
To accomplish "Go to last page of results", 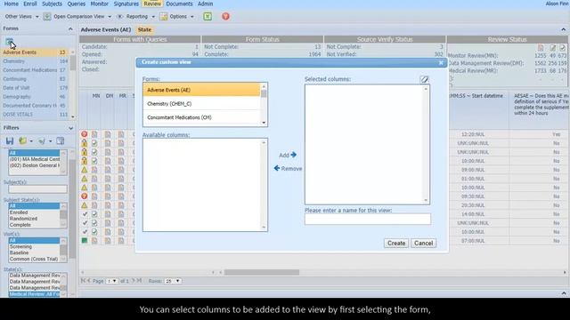I will click(139, 281).
